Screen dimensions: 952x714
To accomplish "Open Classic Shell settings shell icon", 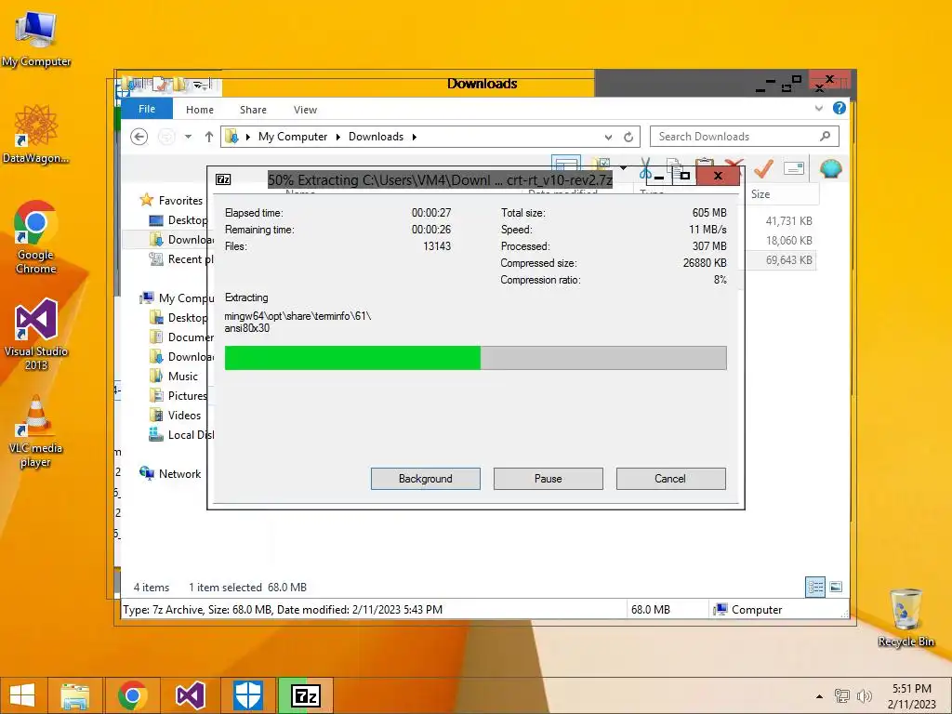I will pyautogui.click(x=830, y=168).
